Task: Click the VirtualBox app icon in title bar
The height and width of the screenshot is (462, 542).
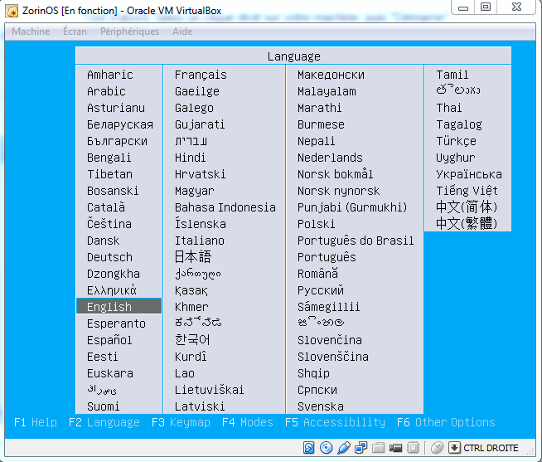Action: 12,12
